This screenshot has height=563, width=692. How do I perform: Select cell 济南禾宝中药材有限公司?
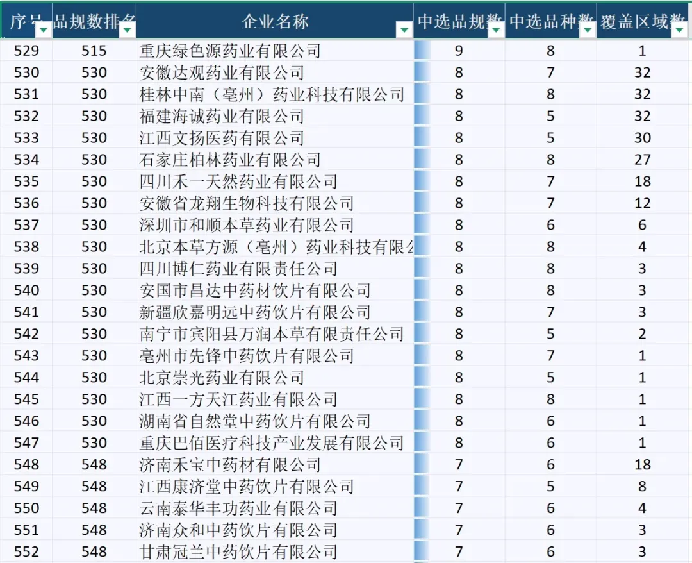pos(274,464)
